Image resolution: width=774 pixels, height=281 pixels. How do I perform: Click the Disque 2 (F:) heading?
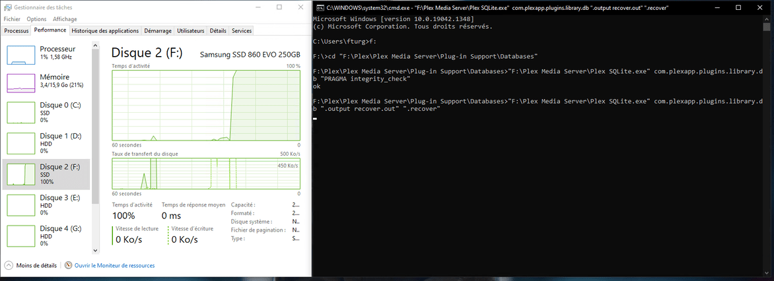click(147, 53)
